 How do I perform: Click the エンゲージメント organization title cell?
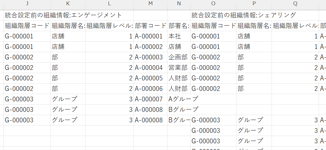[x=63, y=15]
